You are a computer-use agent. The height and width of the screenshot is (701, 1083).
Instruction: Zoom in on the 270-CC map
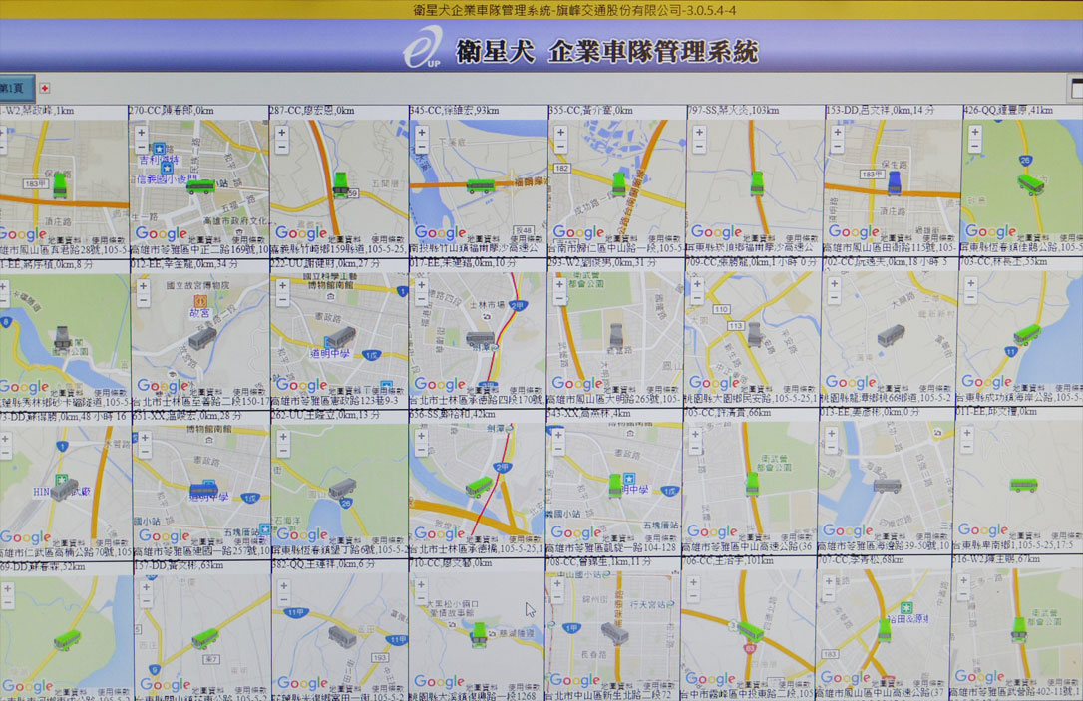click(x=142, y=133)
